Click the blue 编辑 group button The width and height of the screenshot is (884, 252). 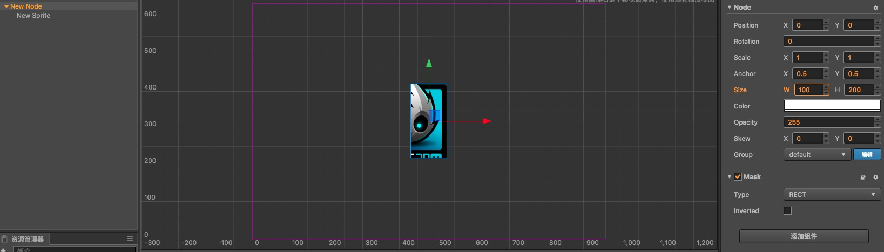point(867,155)
